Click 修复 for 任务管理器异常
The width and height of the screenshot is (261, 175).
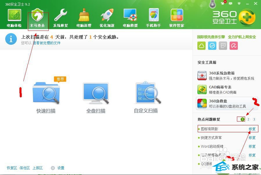click(252, 155)
